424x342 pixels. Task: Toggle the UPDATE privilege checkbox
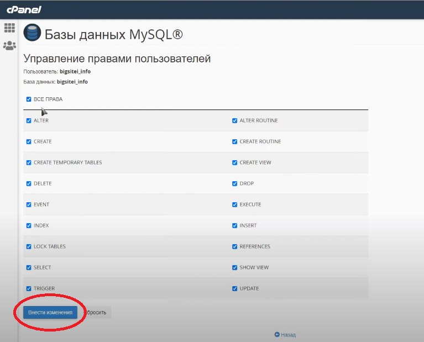click(235, 288)
